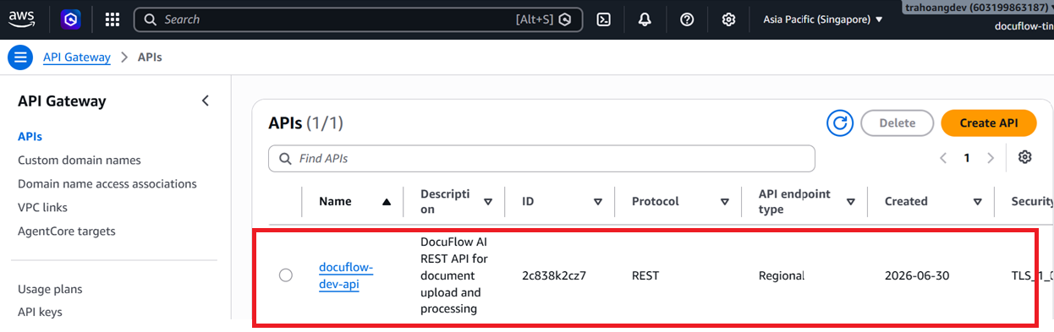Click the search magnifier icon
Image resolution: width=1054 pixels, height=332 pixels.
point(150,19)
